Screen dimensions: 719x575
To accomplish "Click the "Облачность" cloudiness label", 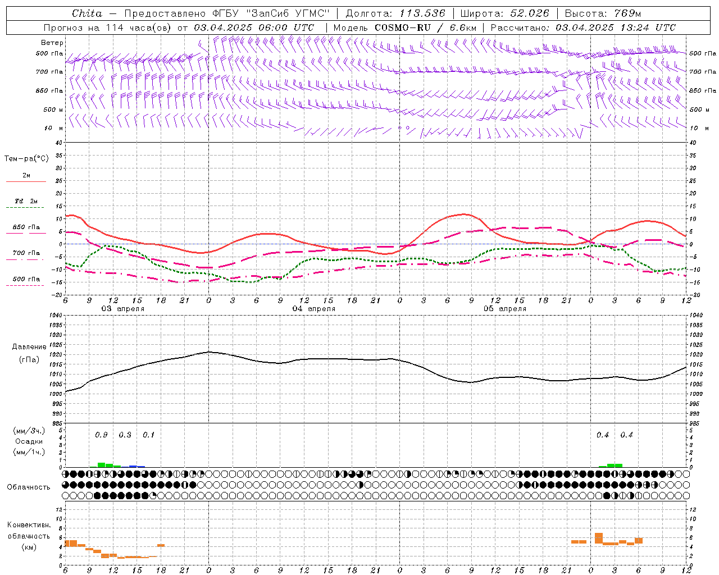I will pyautogui.click(x=29, y=487).
